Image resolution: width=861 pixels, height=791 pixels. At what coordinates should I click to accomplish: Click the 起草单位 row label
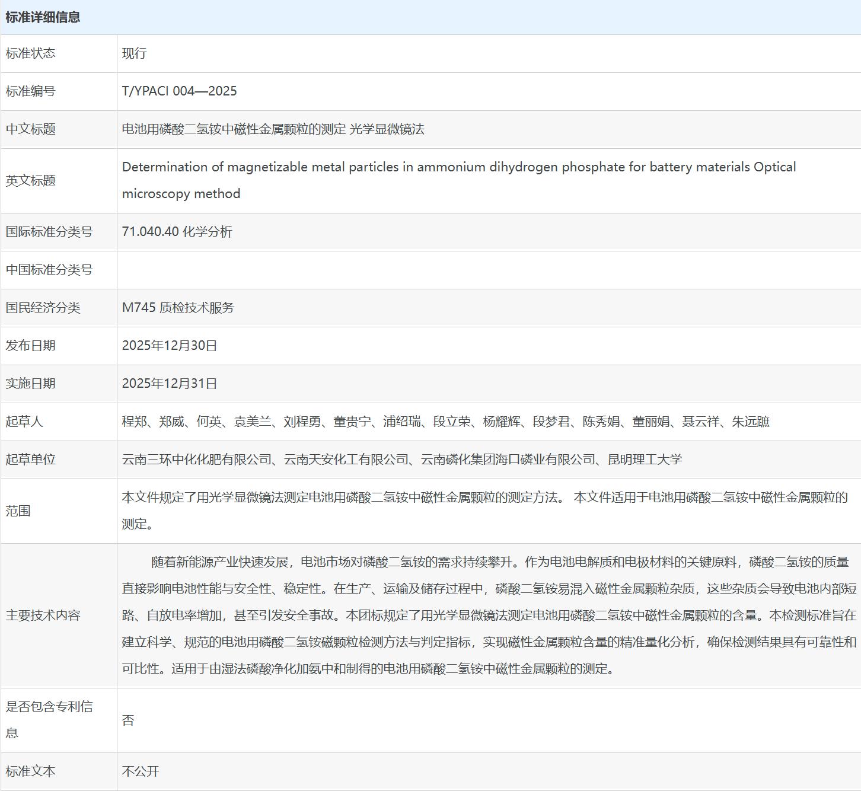(x=30, y=460)
